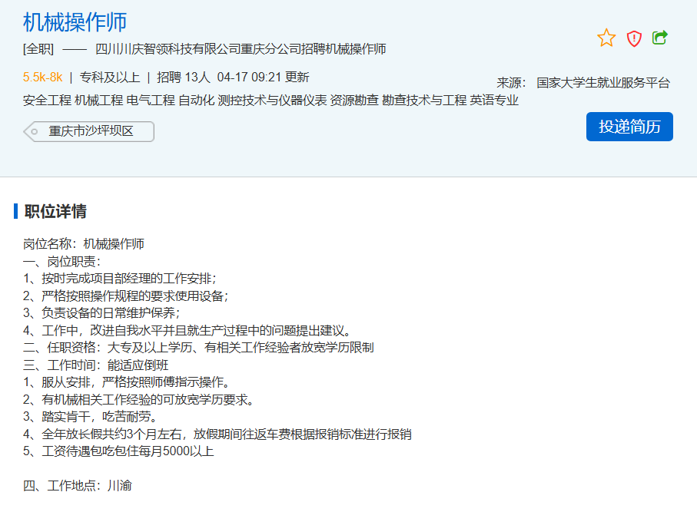Click the 测控技术与仪器仪表 major tag
Screen dimensions: 697x512
coord(272,101)
